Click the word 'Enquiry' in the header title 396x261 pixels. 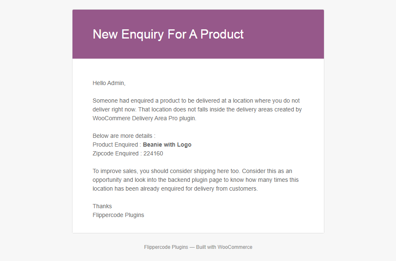(x=143, y=35)
